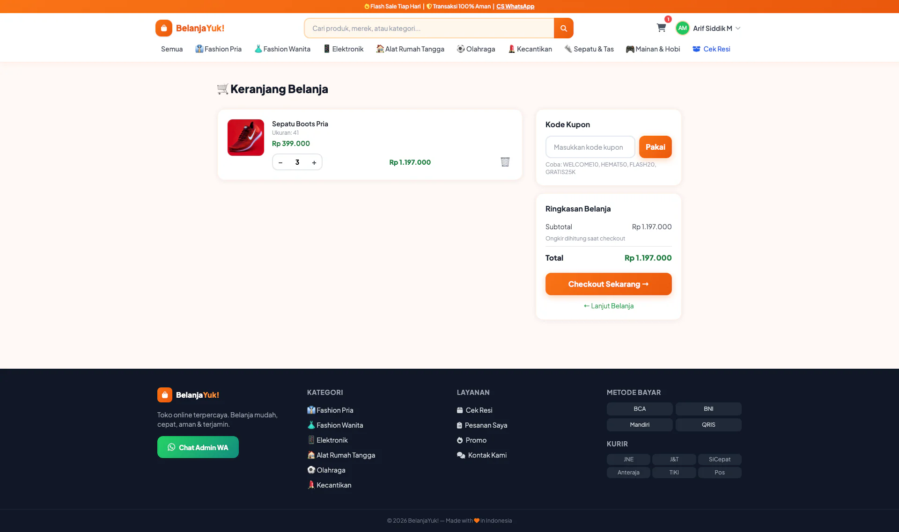The width and height of the screenshot is (899, 532).
Task: Open footer Promo link
Action: pyautogui.click(x=472, y=440)
